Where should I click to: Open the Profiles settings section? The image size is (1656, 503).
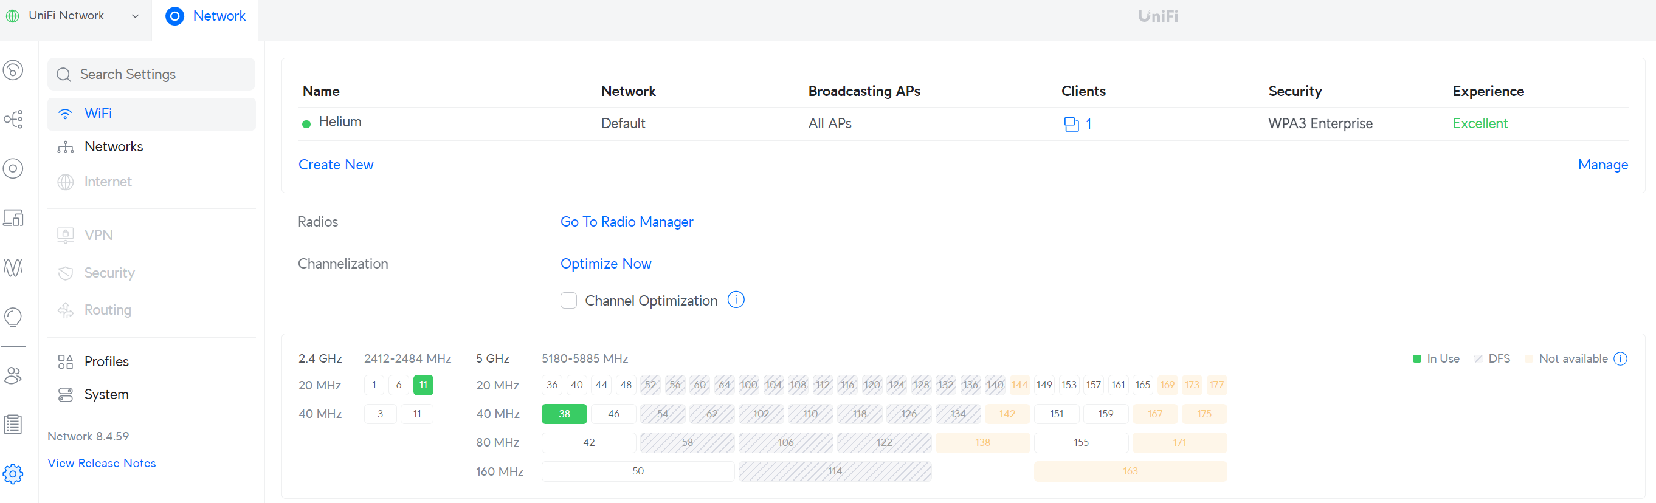[106, 361]
